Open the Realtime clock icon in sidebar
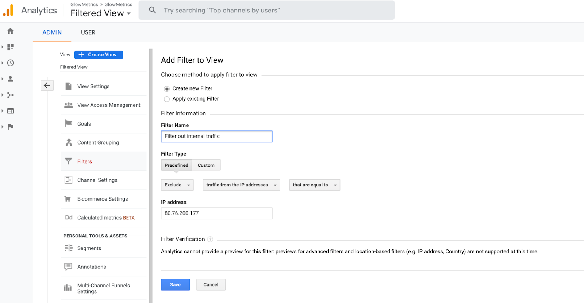 pyautogui.click(x=11, y=63)
